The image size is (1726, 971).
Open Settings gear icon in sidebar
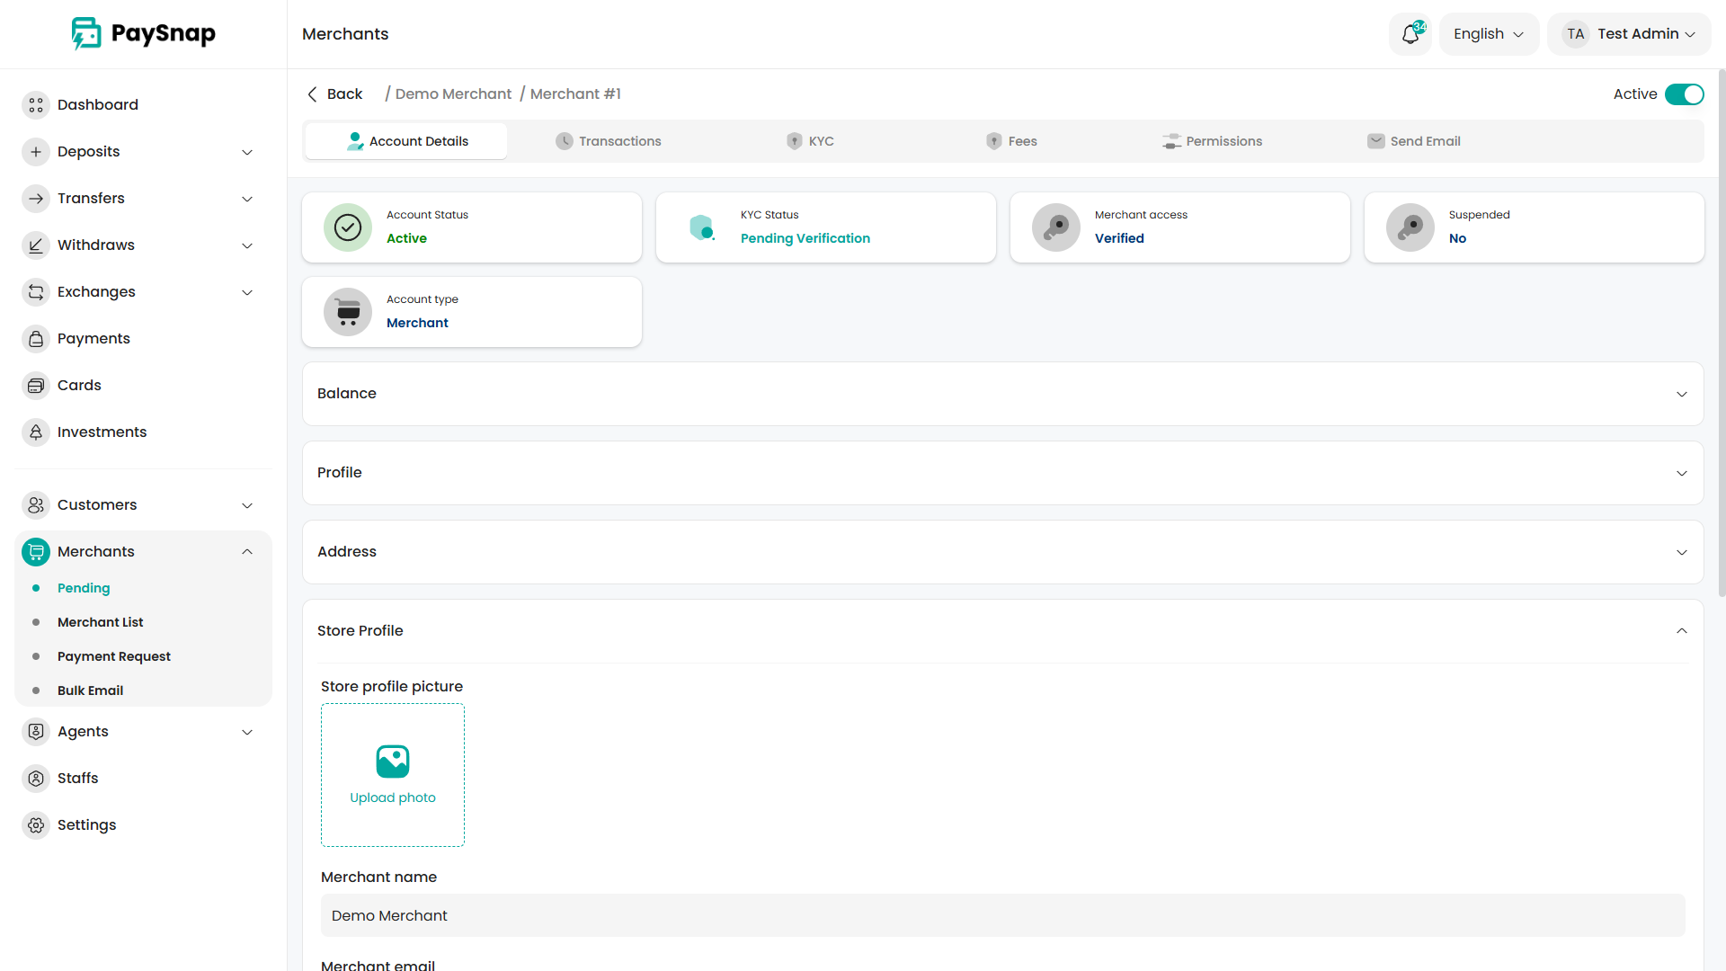(x=36, y=825)
